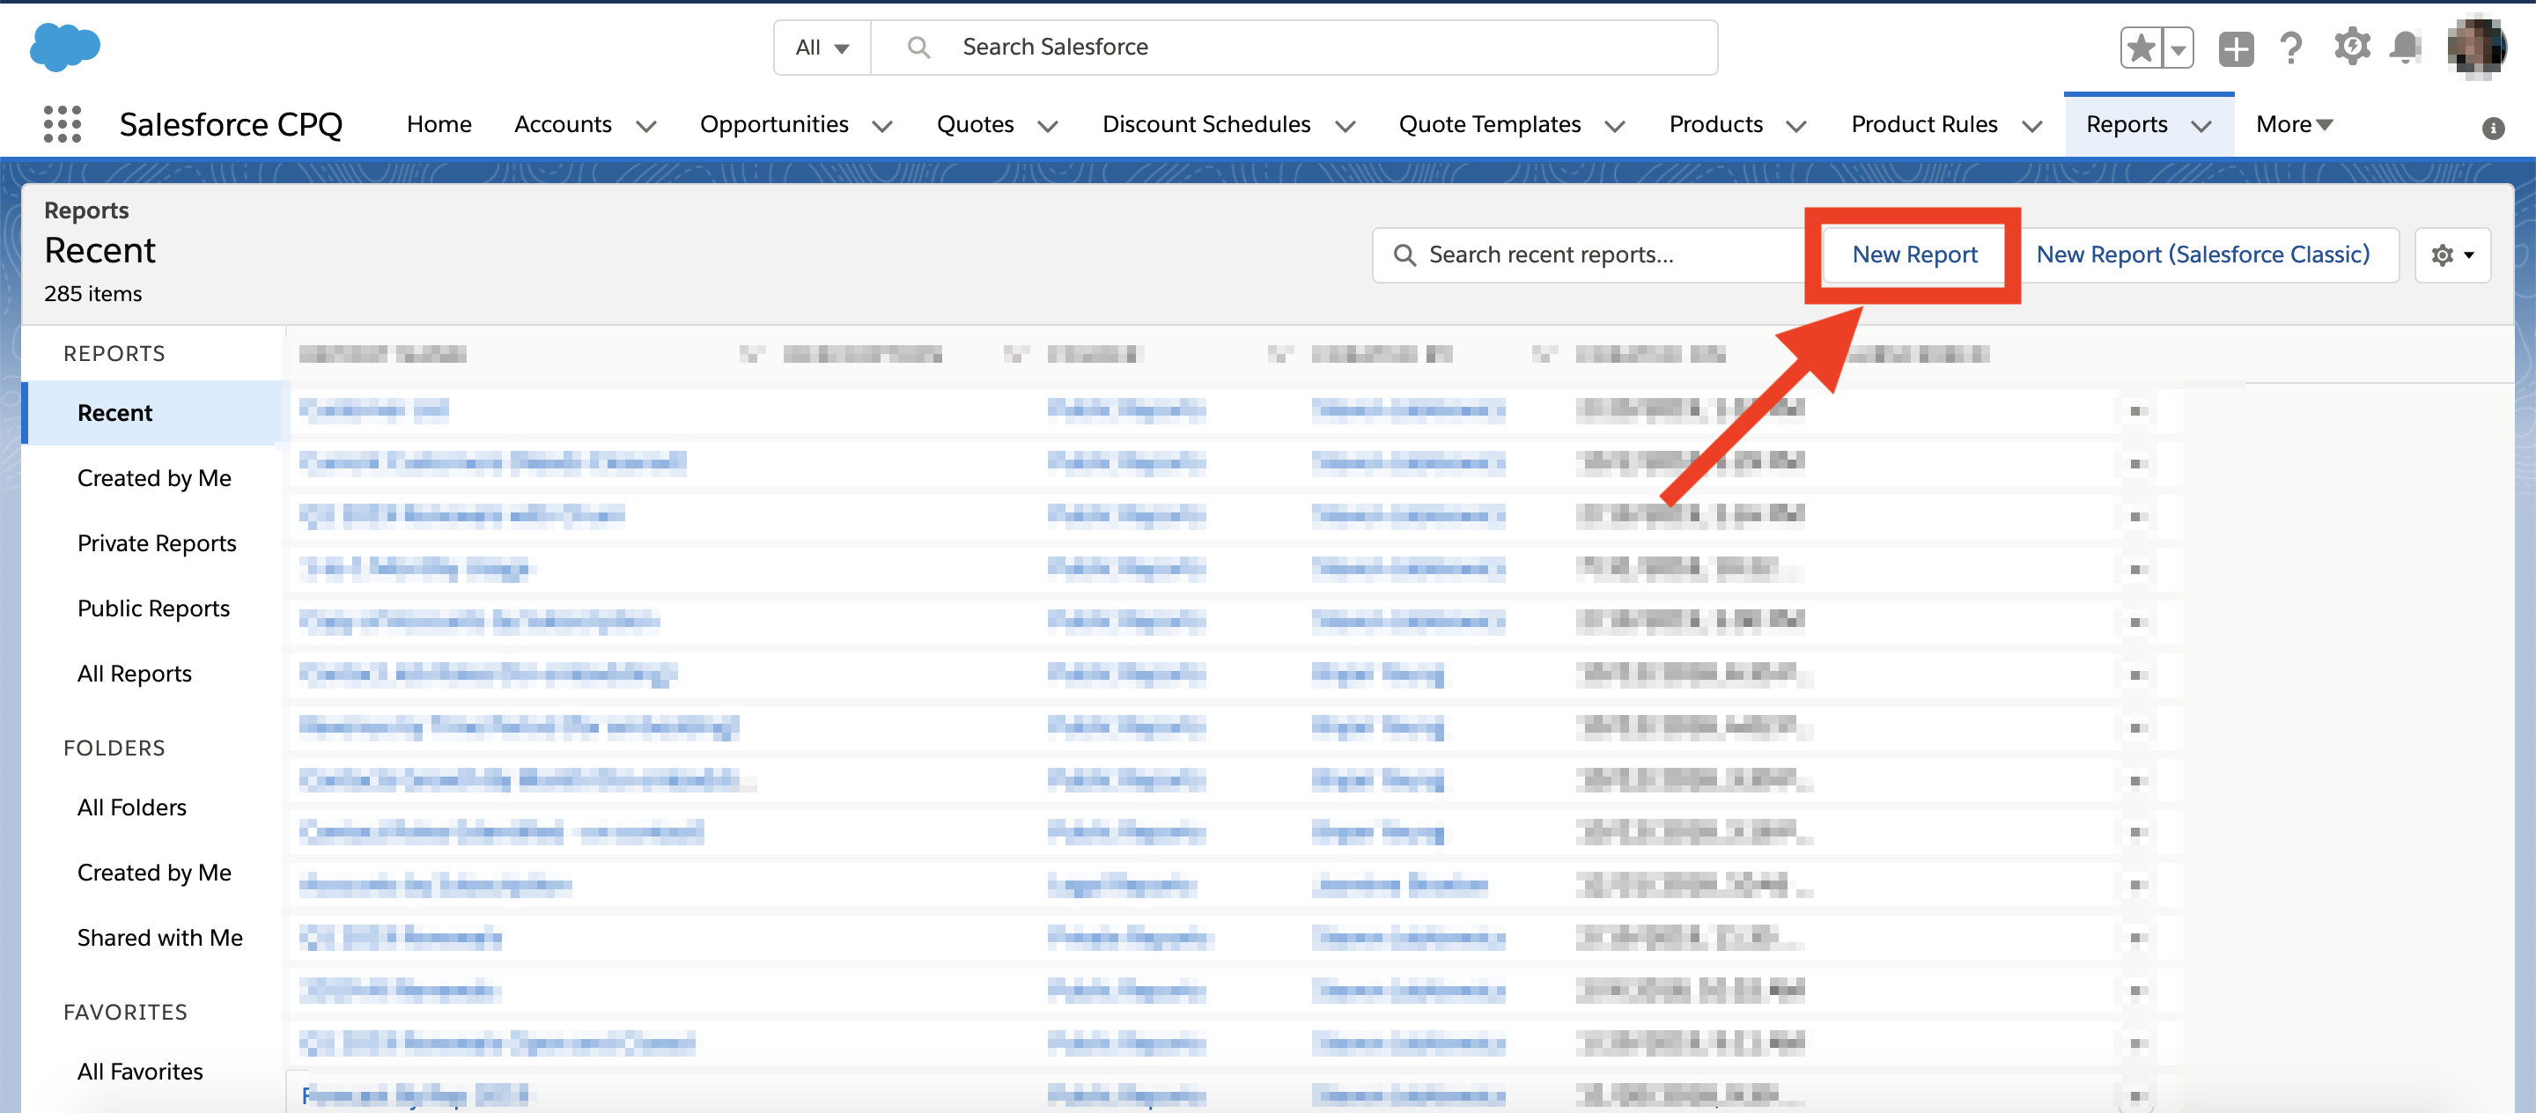Open the Help question mark icon
This screenshot has width=2536, height=1113.
pos(2291,48)
